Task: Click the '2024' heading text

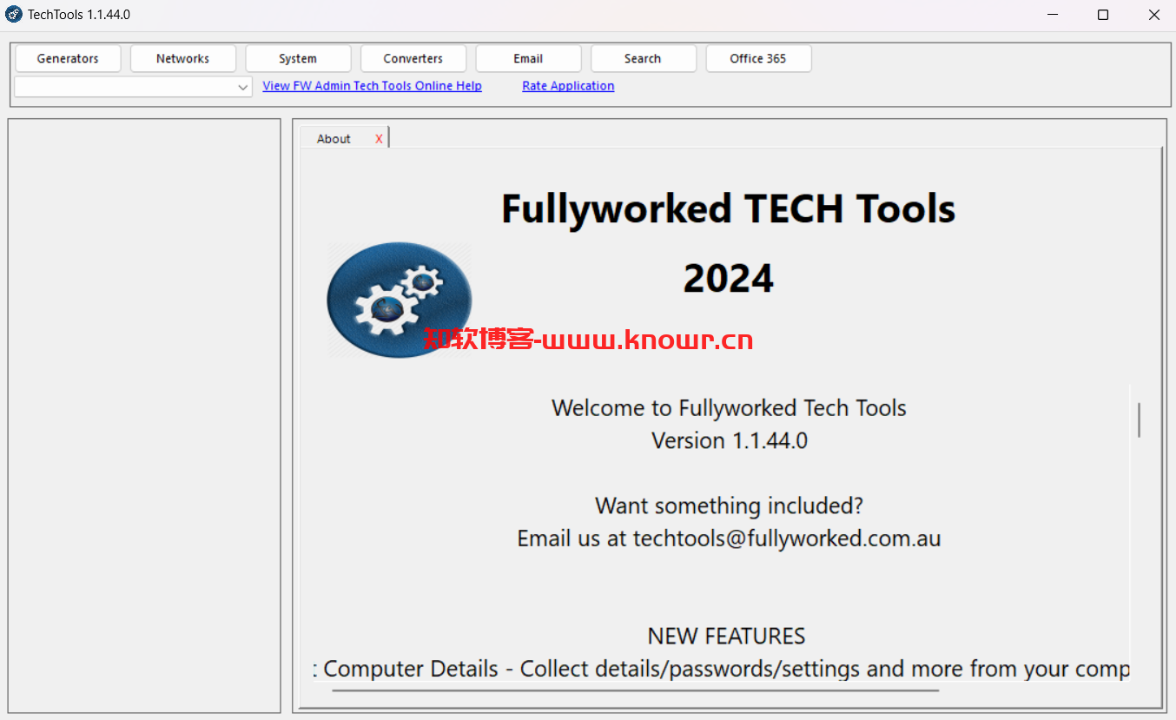Action: pos(728,279)
